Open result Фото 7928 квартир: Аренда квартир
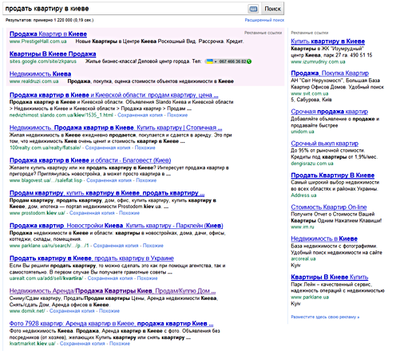This screenshot has height=351, width=396. pos(111,323)
